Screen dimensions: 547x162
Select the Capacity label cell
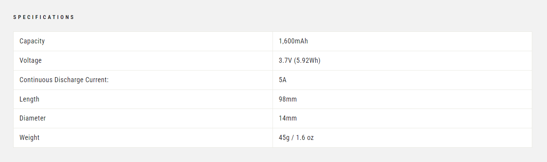pos(143,41)
